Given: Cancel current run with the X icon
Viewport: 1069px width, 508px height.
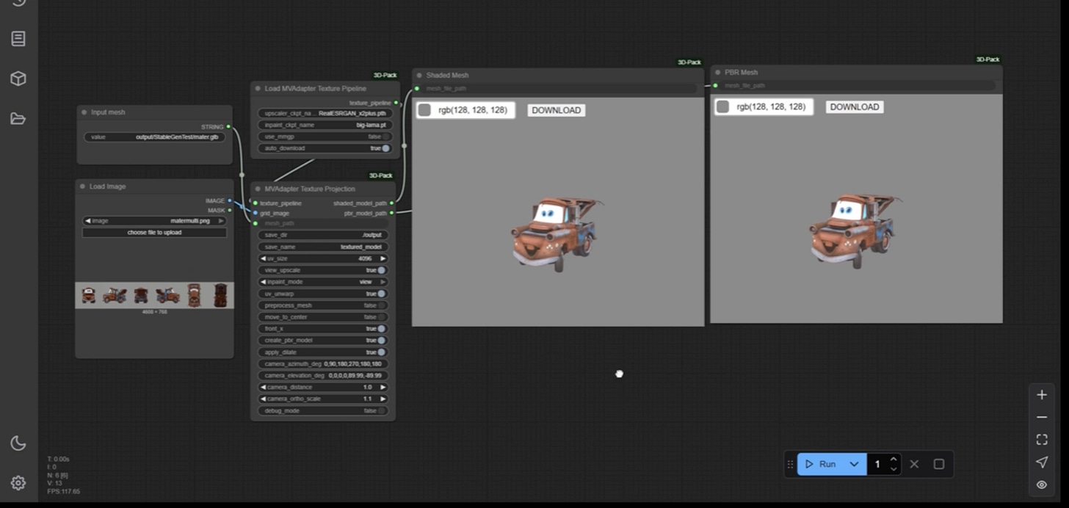Looking at the screenshot, I should pos(914,464).
